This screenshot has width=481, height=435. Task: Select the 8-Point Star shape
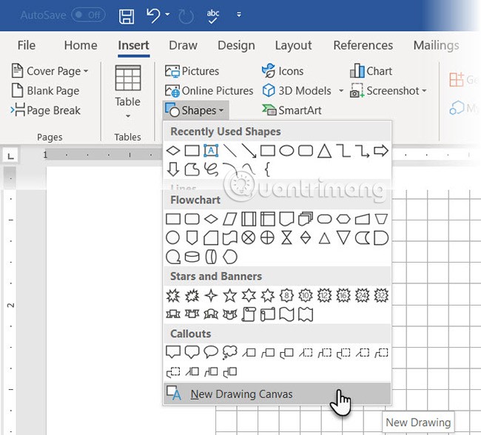click(x=286, y=295)
